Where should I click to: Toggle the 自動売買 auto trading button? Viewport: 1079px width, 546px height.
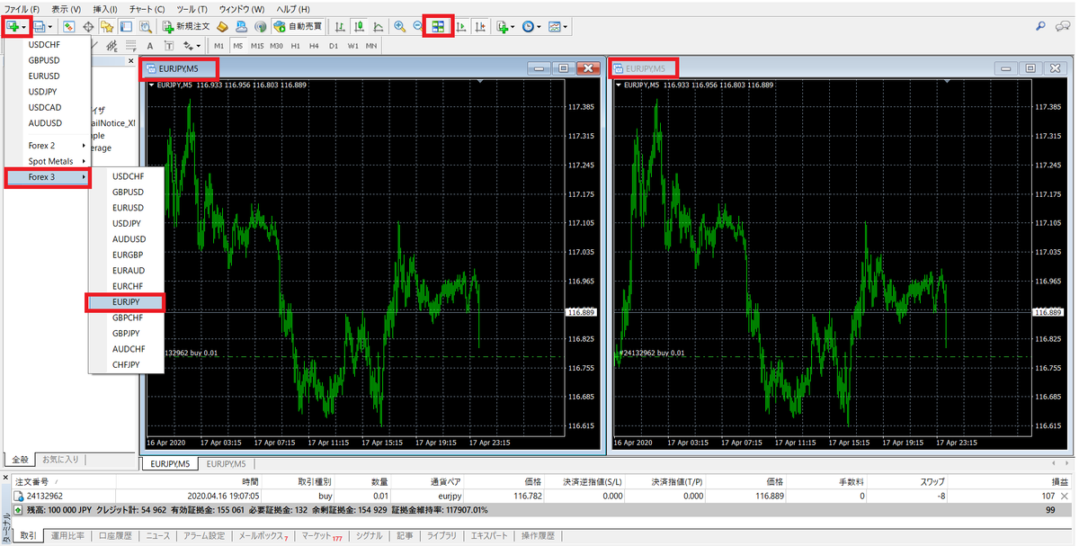click(x=297, y=26)
